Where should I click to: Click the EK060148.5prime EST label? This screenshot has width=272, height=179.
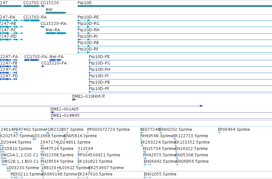[x=59, y=174]
